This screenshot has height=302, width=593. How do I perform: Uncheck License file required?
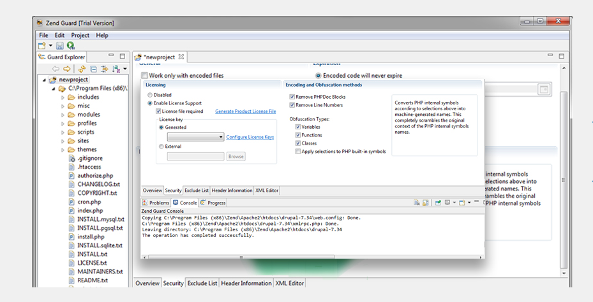click(x=158, y=111)
